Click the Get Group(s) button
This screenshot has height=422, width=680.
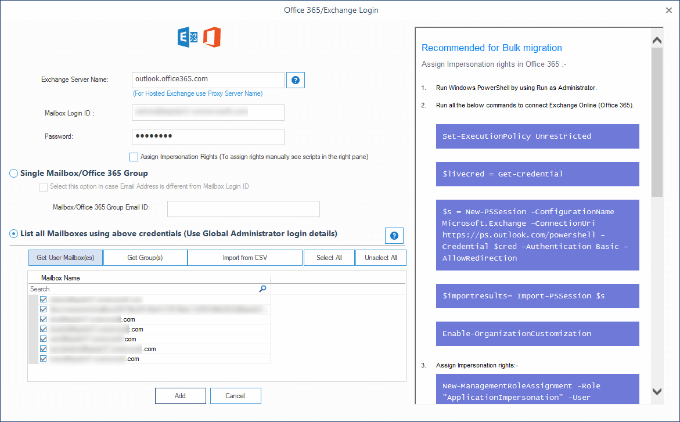click(x=145, y=258)
